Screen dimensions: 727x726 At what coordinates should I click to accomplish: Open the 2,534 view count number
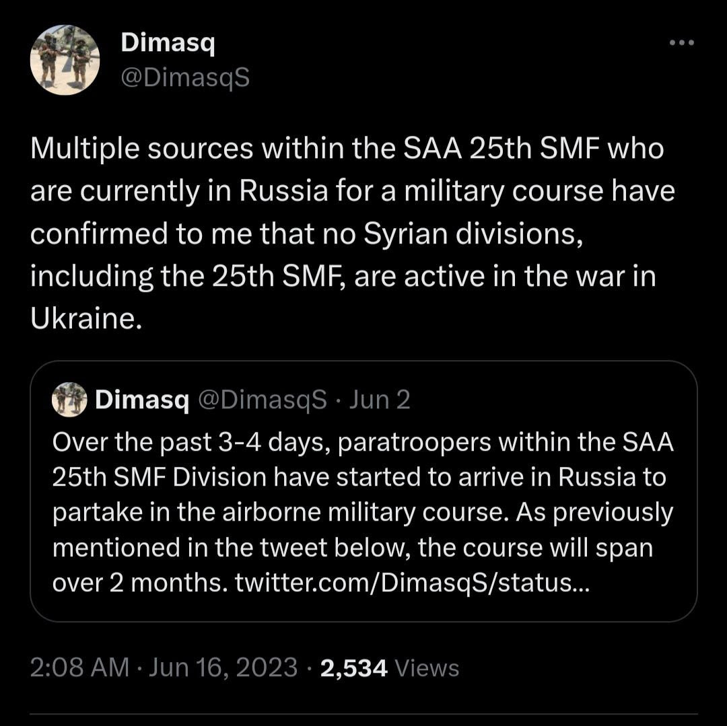tap(353, 667)
